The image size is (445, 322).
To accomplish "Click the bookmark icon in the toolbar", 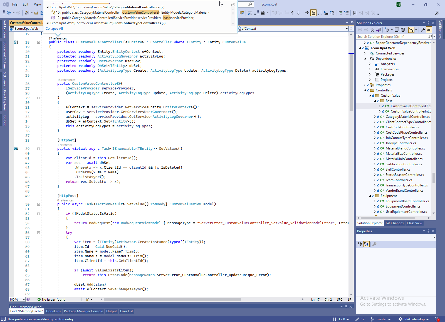I will pos(355,13).
